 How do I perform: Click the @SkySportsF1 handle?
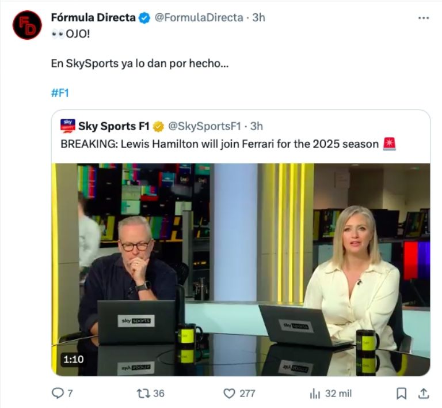pyautogui.click(x=204, y=126)
